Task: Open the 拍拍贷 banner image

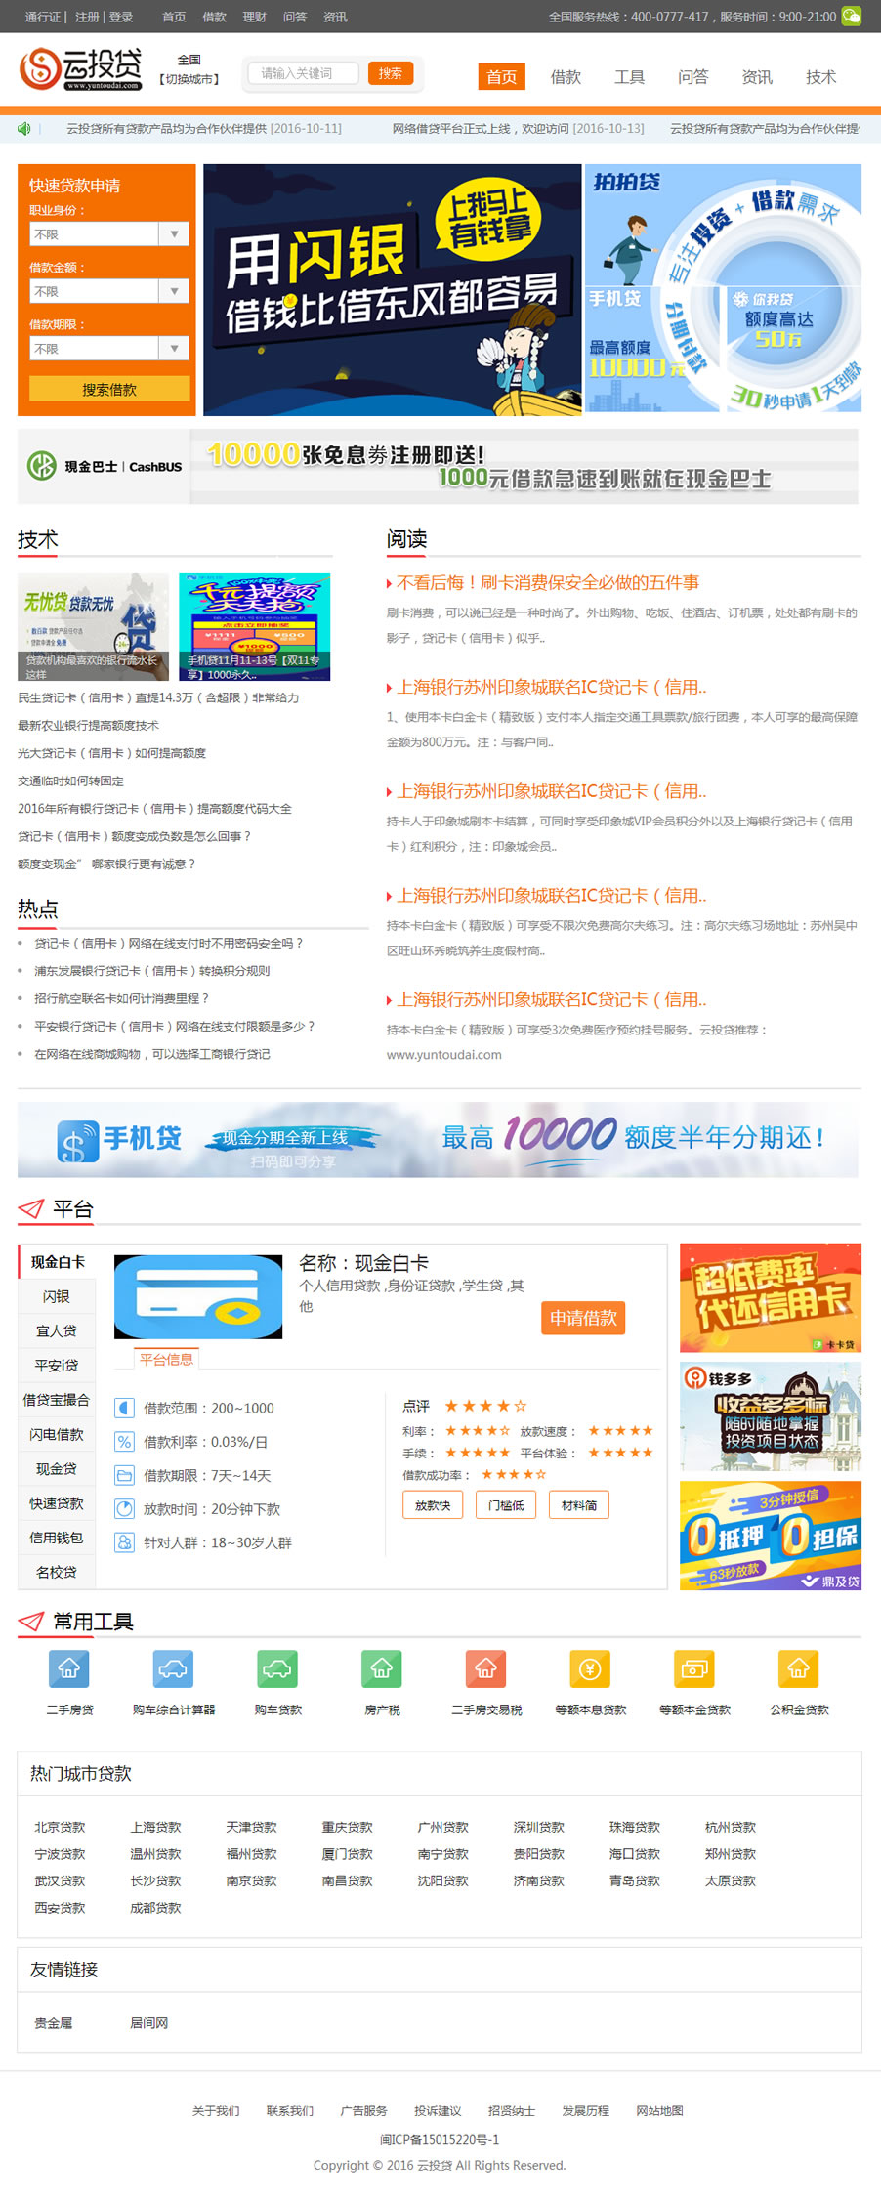Action: point(724,288)
